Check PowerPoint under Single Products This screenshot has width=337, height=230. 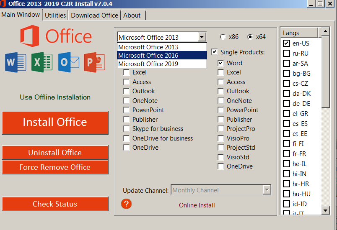pyautogui.click(x=221, y=110)
